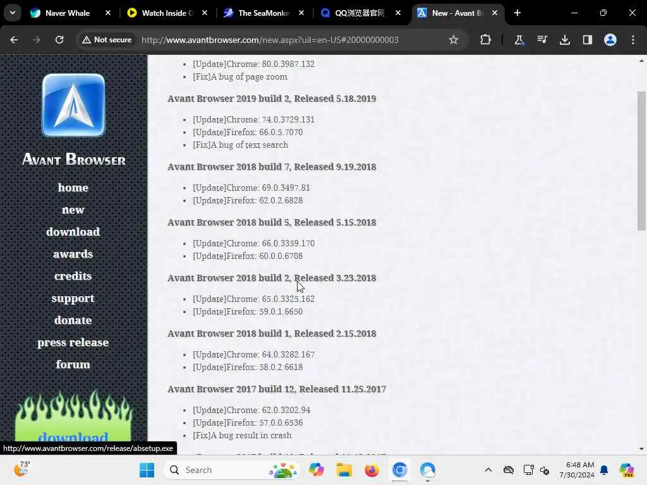Go back to previous page
Viewport: 647px width, 485px height.
[14, 40]
